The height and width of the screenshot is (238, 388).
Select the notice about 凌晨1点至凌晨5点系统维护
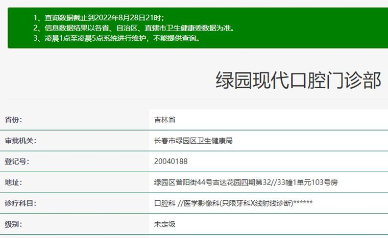tap(116, 38)
